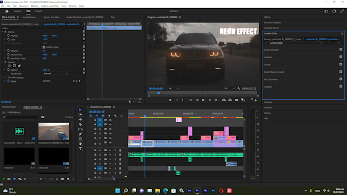Image resolution: width=347 pixels, height=195 pixels.
Task: Expand the Scale property twirl arrow
Action: [x=5, y=39]
